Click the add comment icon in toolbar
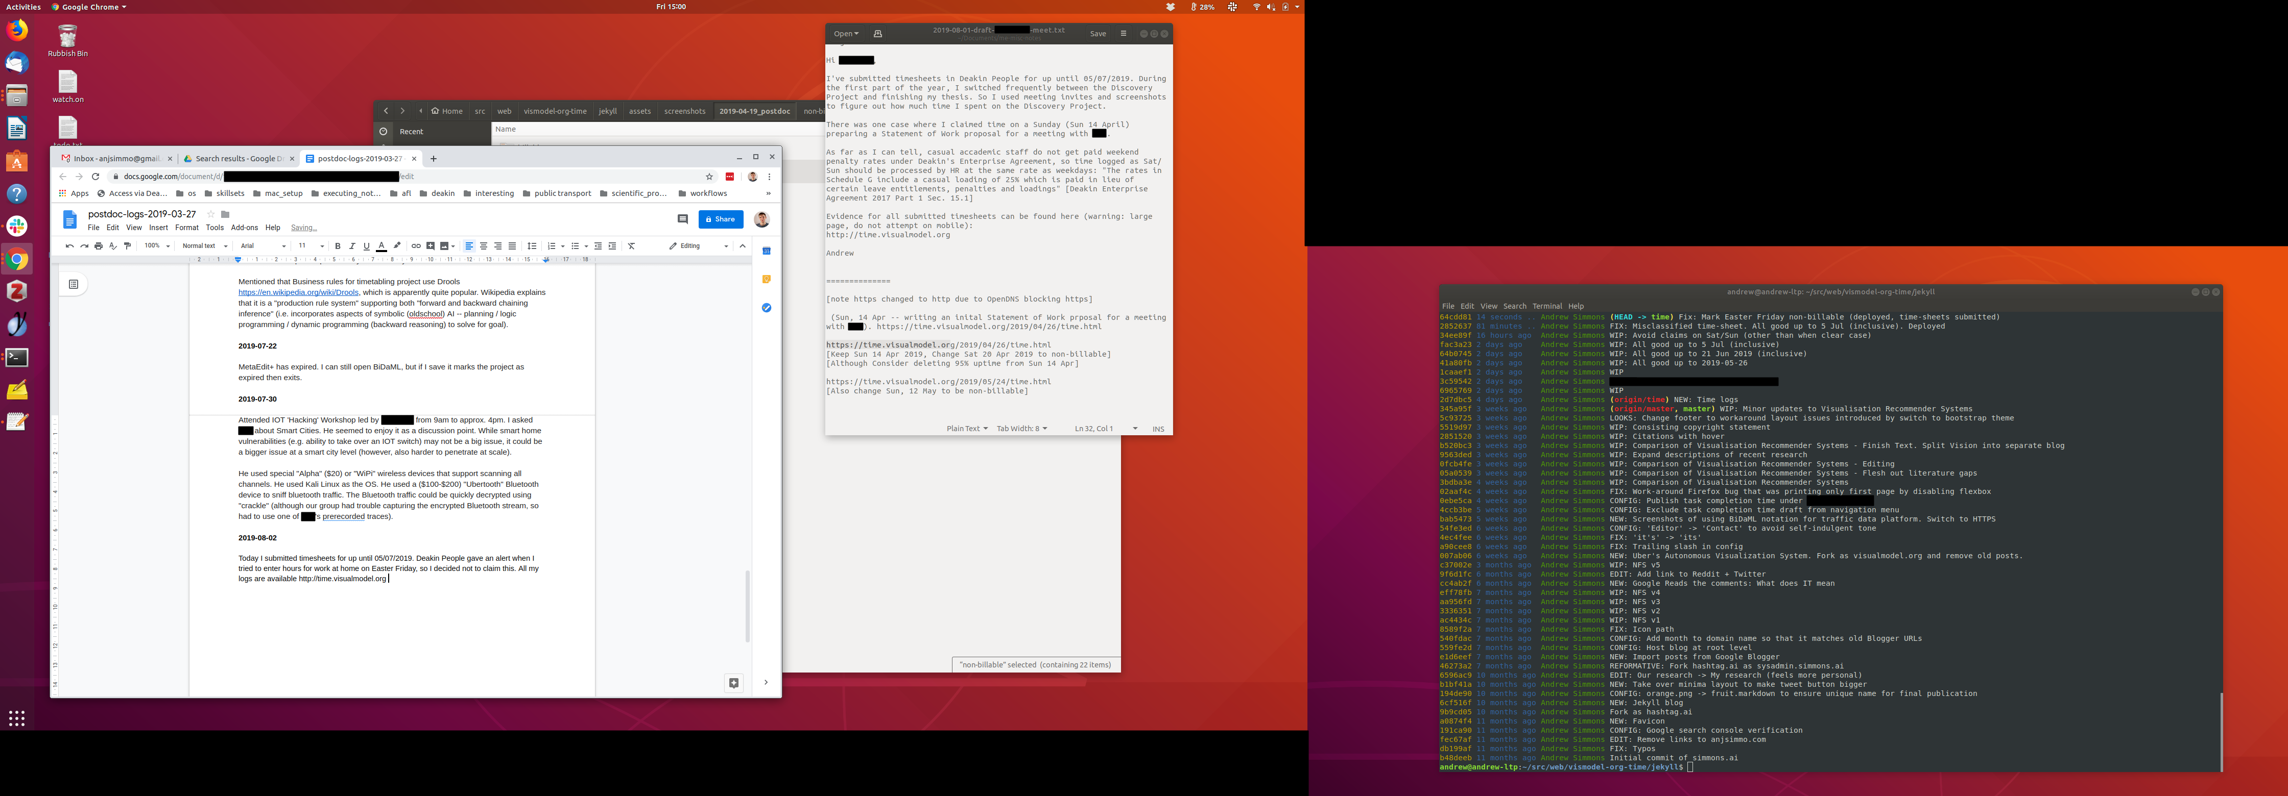 coord(431,246)
